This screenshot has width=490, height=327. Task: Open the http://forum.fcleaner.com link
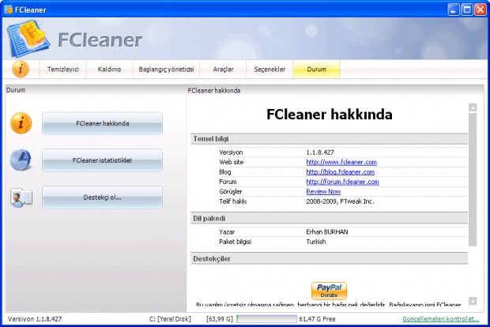point(342,182)
